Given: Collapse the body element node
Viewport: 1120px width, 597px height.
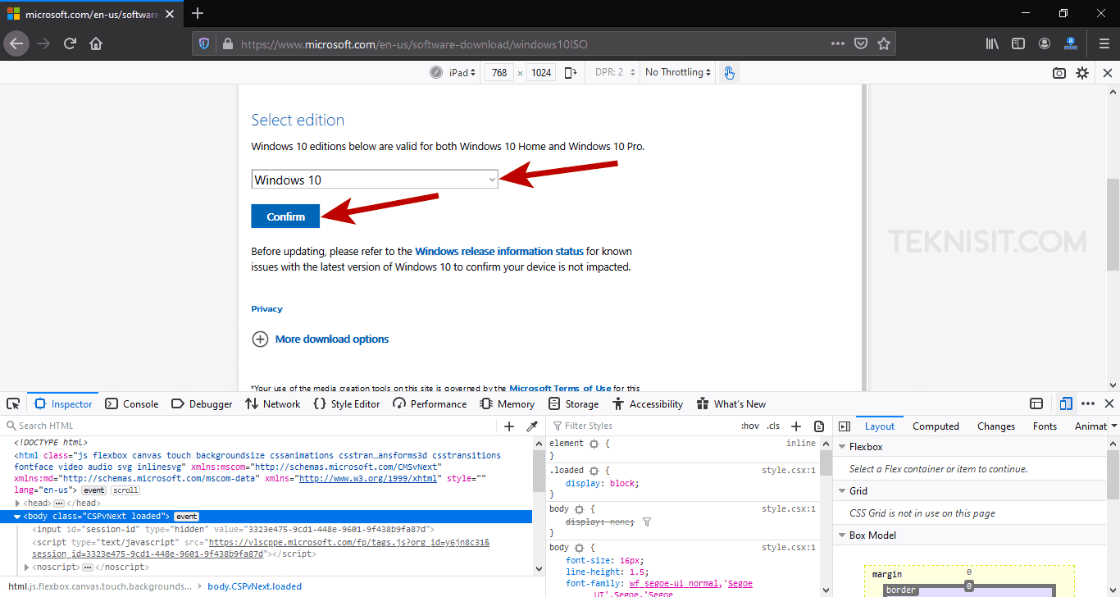Looking at the screenshot, I should click(18, 517).
